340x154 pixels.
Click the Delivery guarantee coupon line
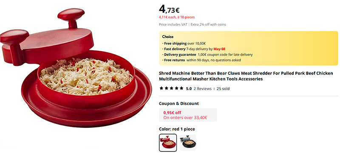pos(207,55)
